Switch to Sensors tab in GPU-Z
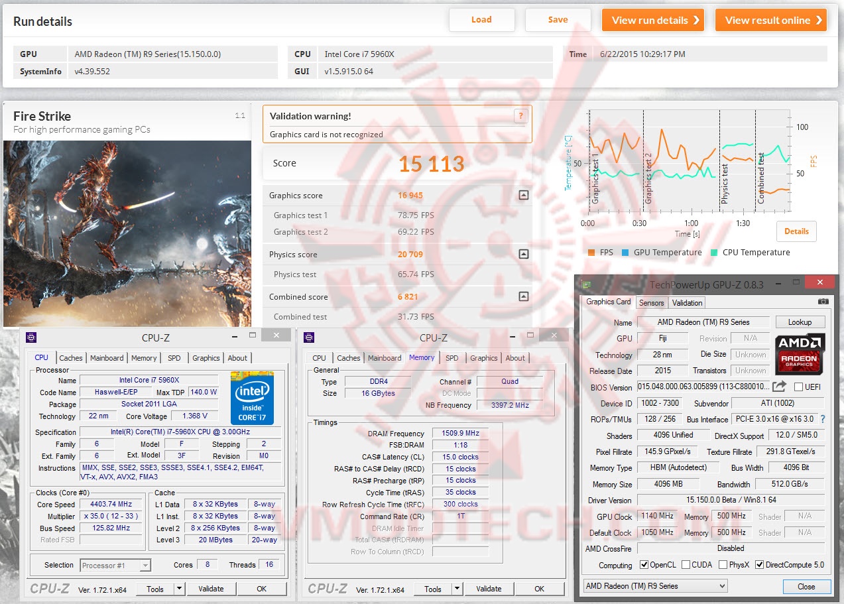Screen dimensions: 844x604 651,303
